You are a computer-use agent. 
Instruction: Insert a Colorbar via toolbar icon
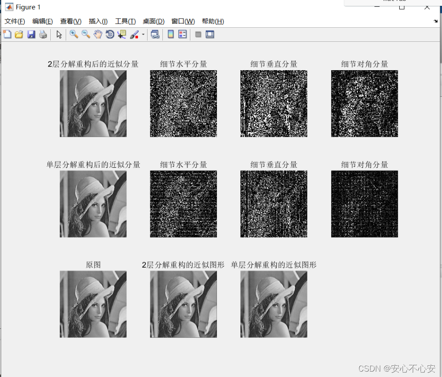coord(171,34)
